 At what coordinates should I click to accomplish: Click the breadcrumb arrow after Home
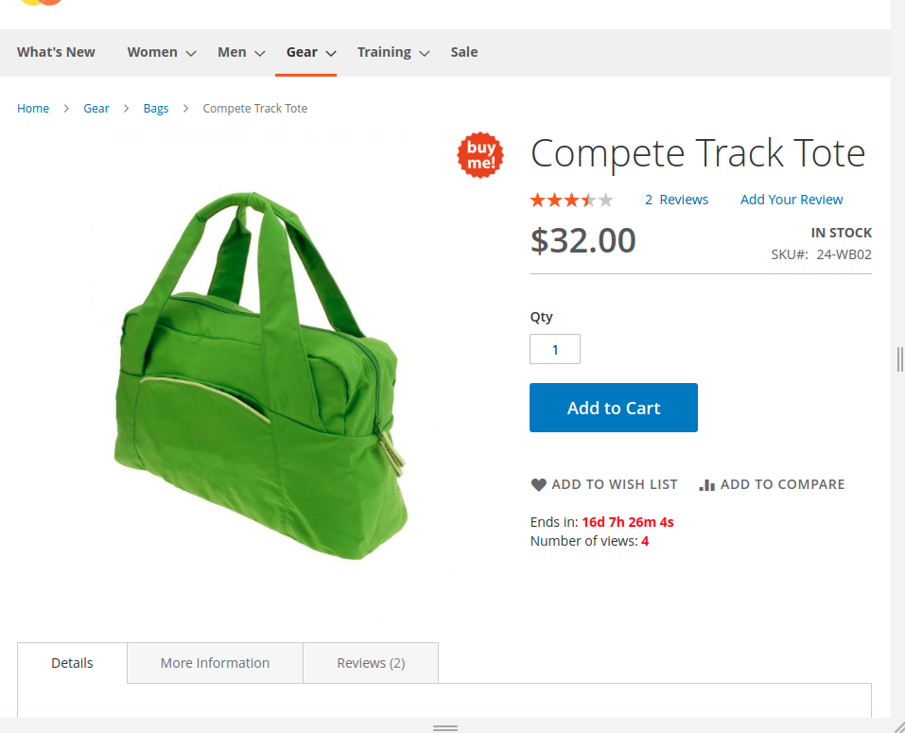coord(66,109)
